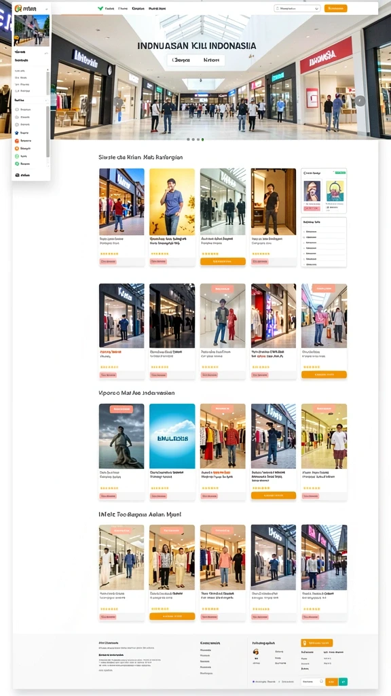Click the green badge in the right widget header
391x696 pixels.
340,172
